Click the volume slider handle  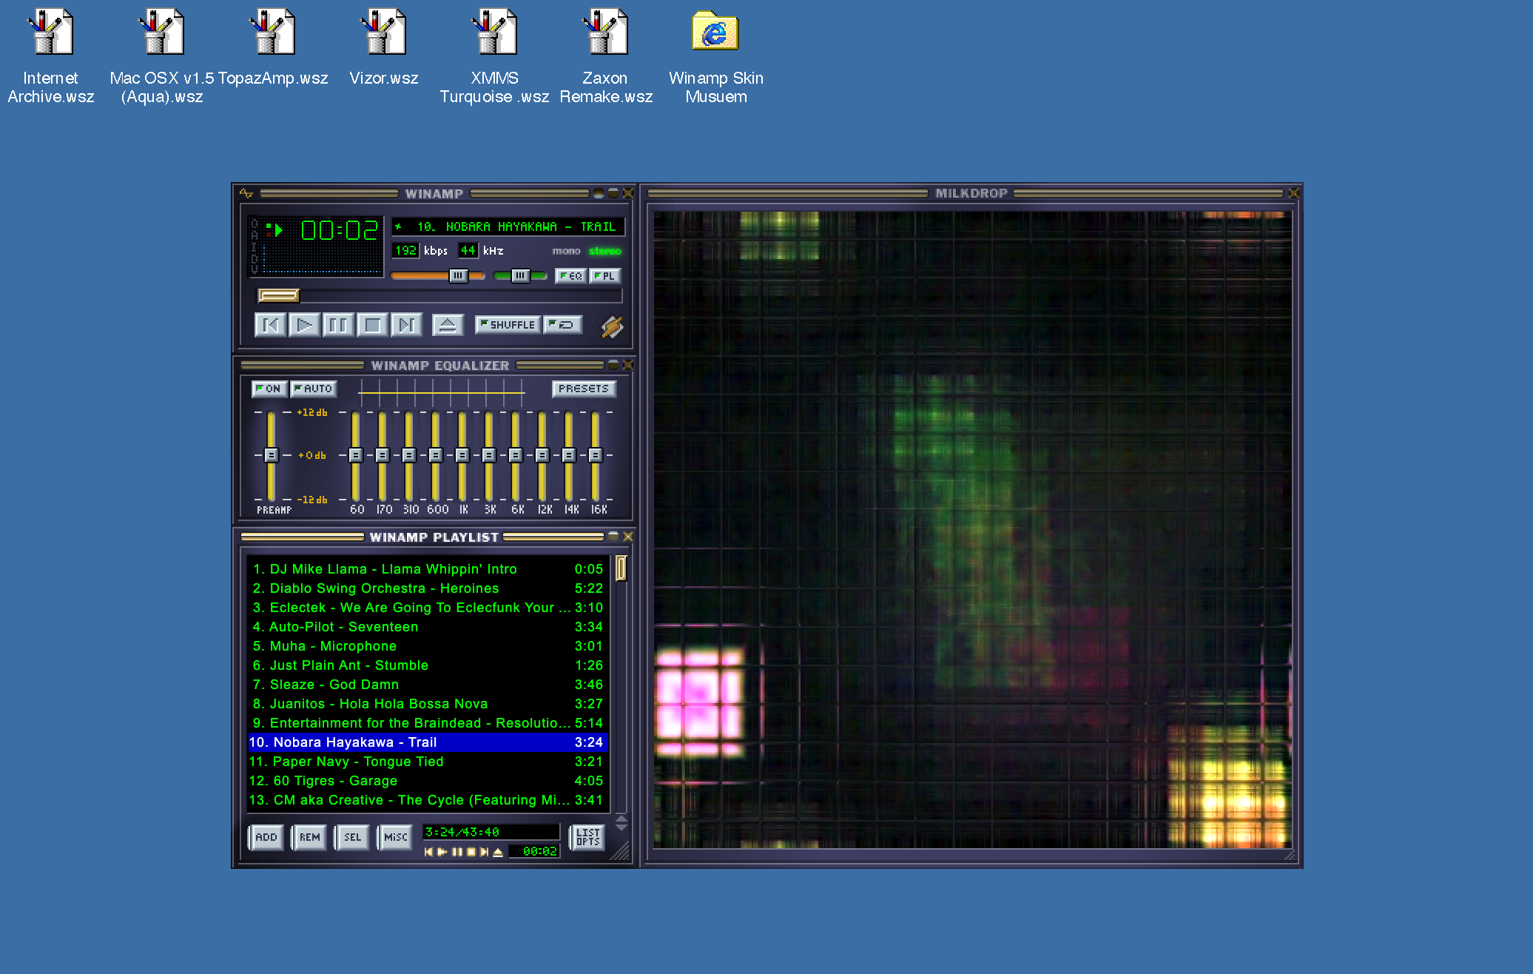[x=458, y=276]
